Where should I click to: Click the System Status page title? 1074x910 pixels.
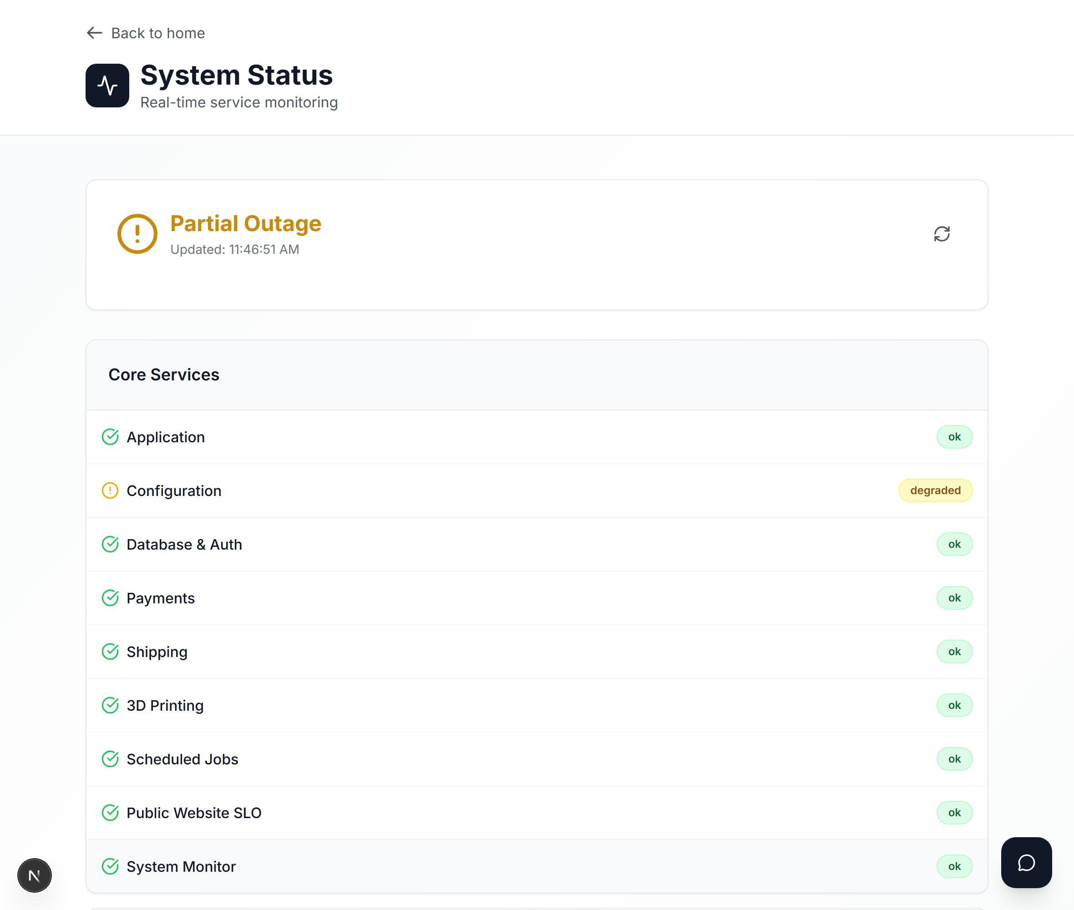click(x=236, y=76)
